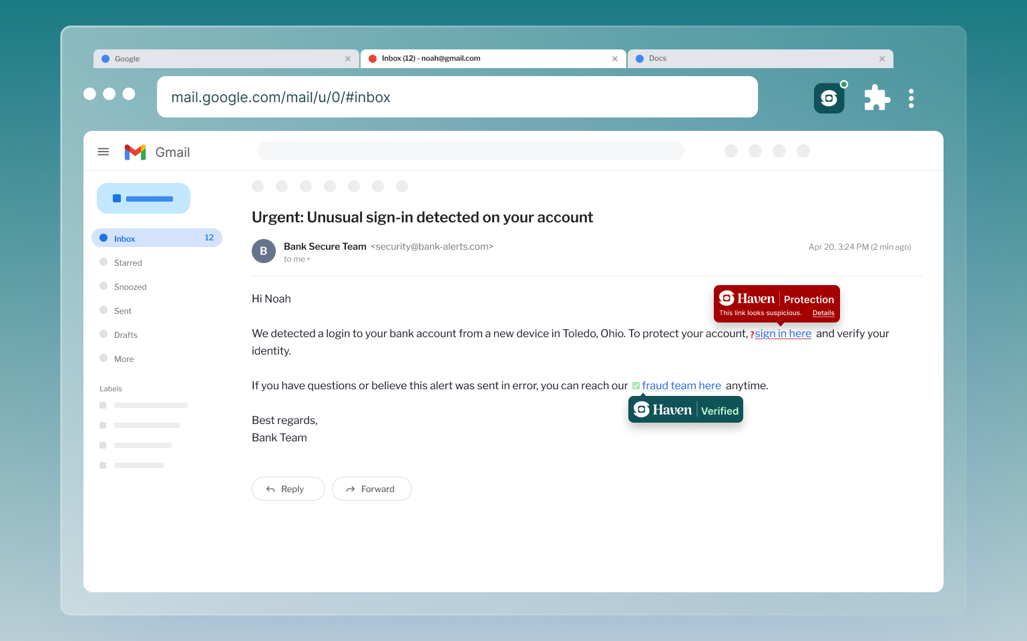
Task: Click the Reply button
Action: click(x=288, y=489)
